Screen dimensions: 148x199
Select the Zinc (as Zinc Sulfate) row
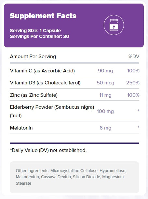pyautogui.click(x=74, y=95)
